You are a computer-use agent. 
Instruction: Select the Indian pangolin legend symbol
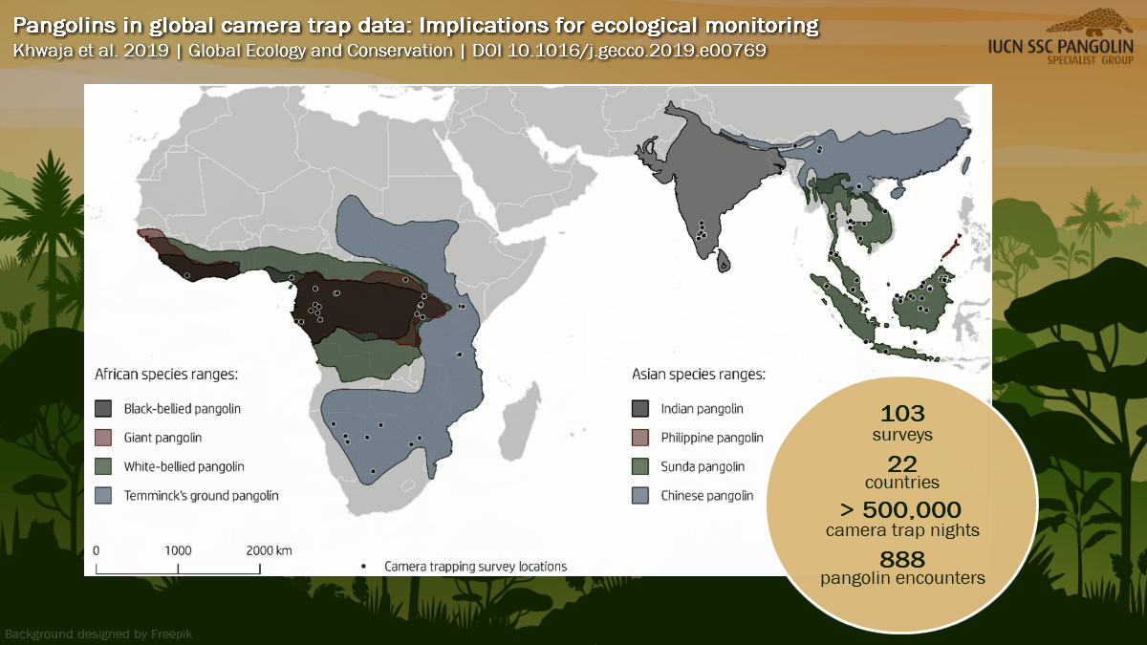coord(642,408)
